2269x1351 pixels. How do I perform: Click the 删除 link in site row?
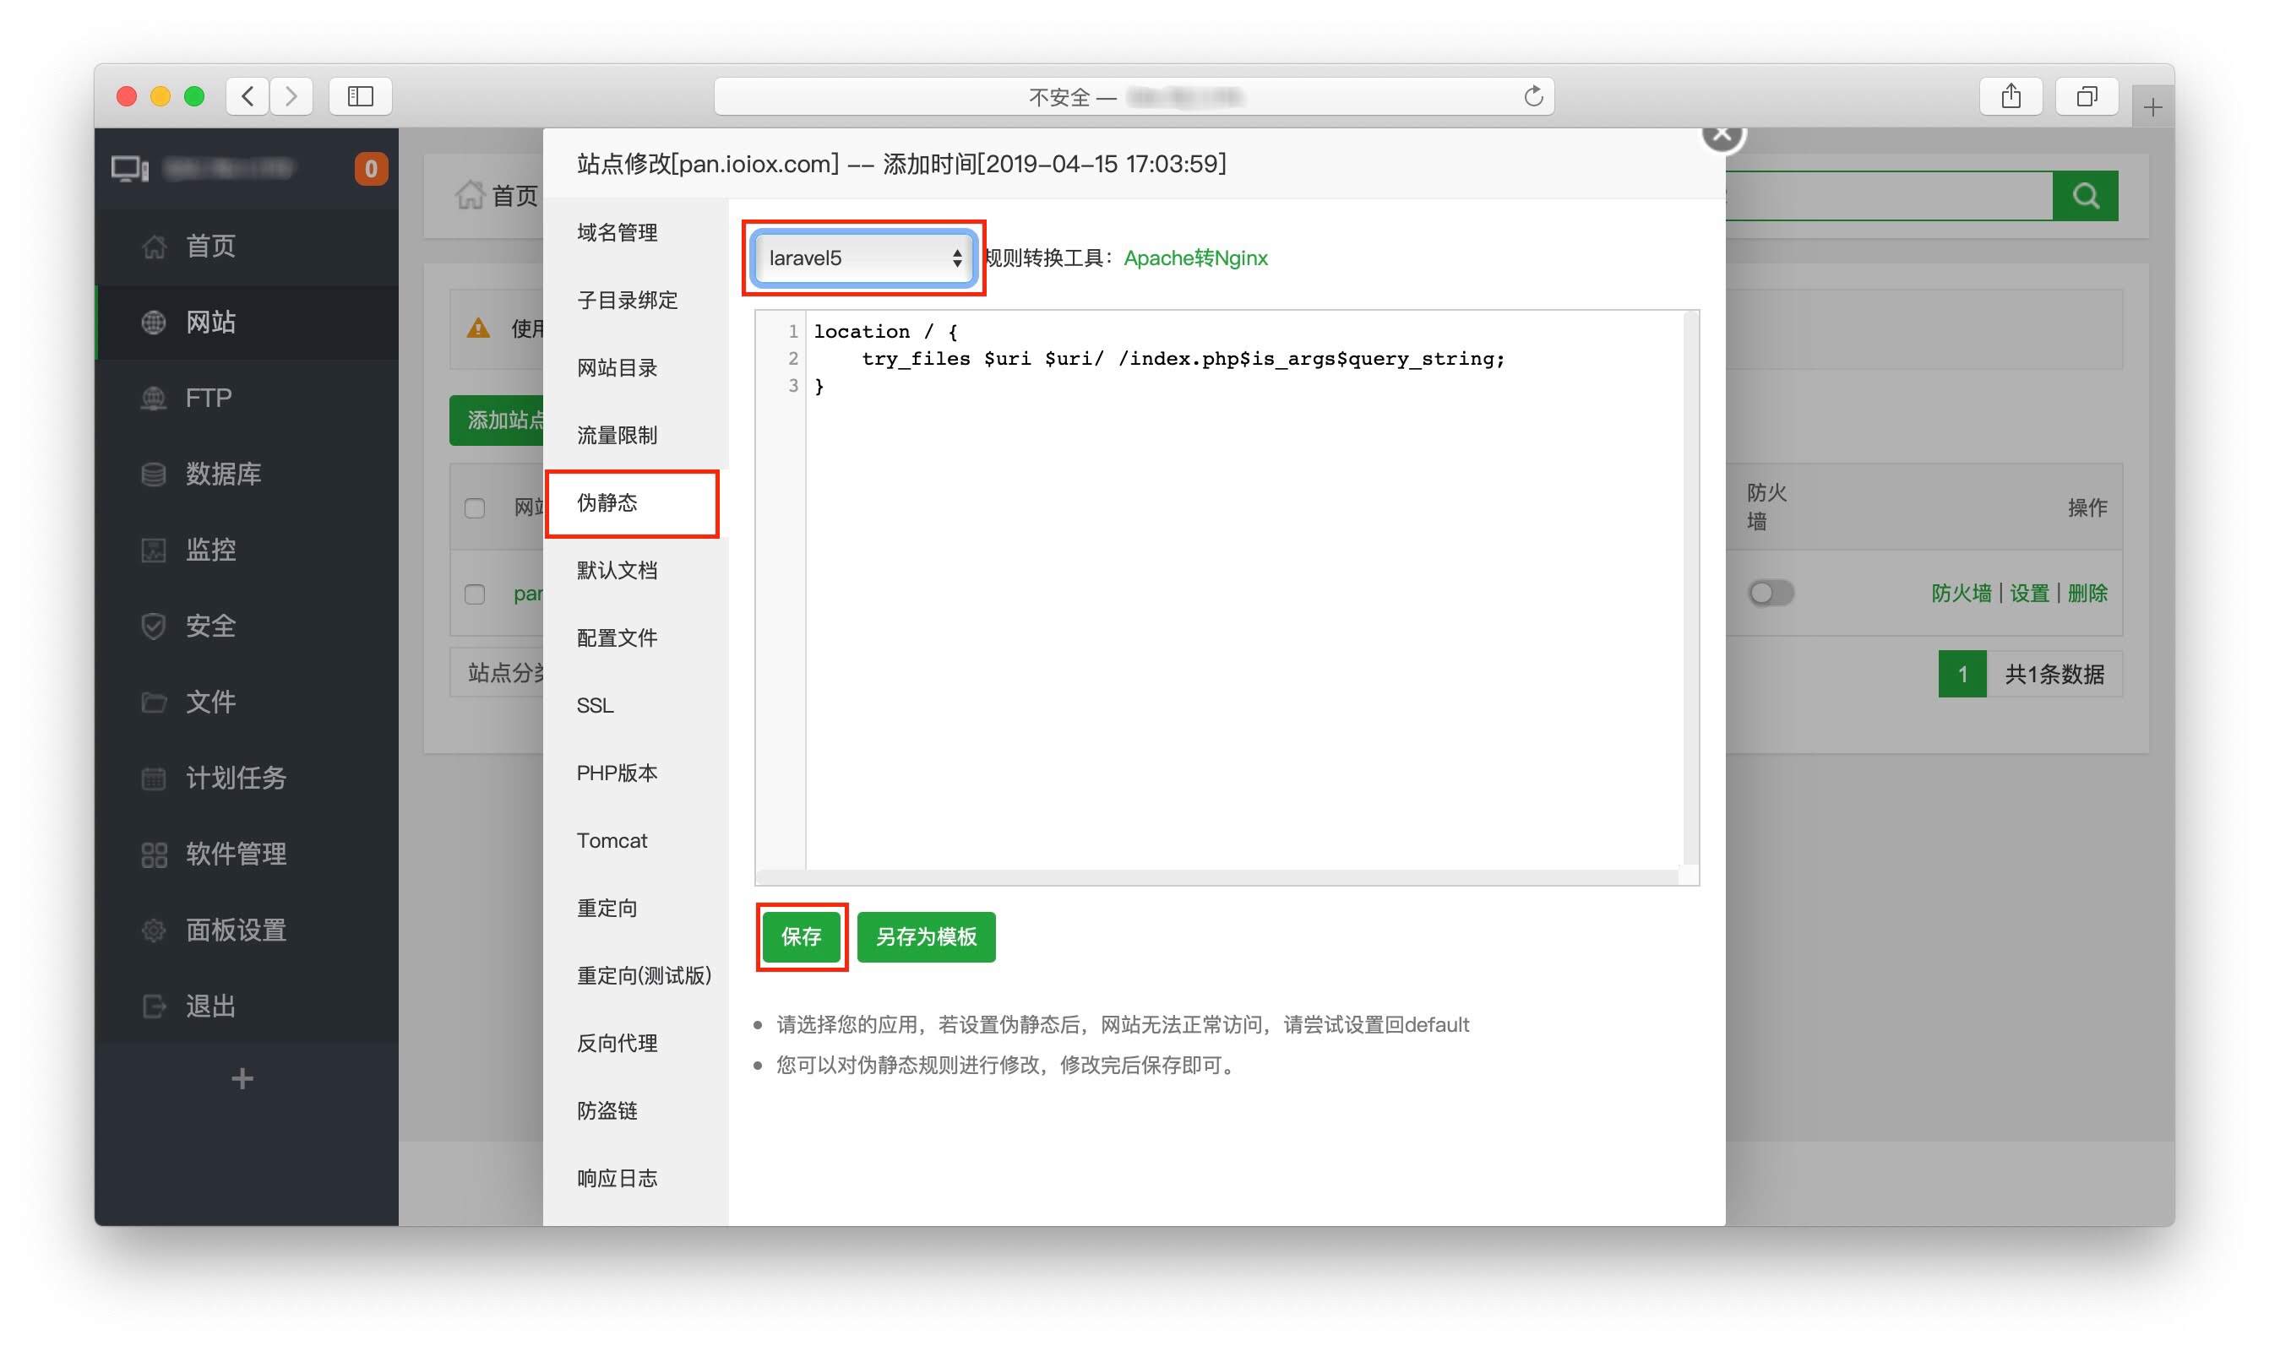(2087, 594)
